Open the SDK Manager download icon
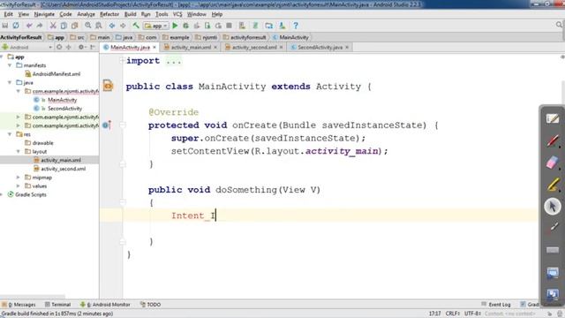 pyautogui.click(x=282, y=26)
